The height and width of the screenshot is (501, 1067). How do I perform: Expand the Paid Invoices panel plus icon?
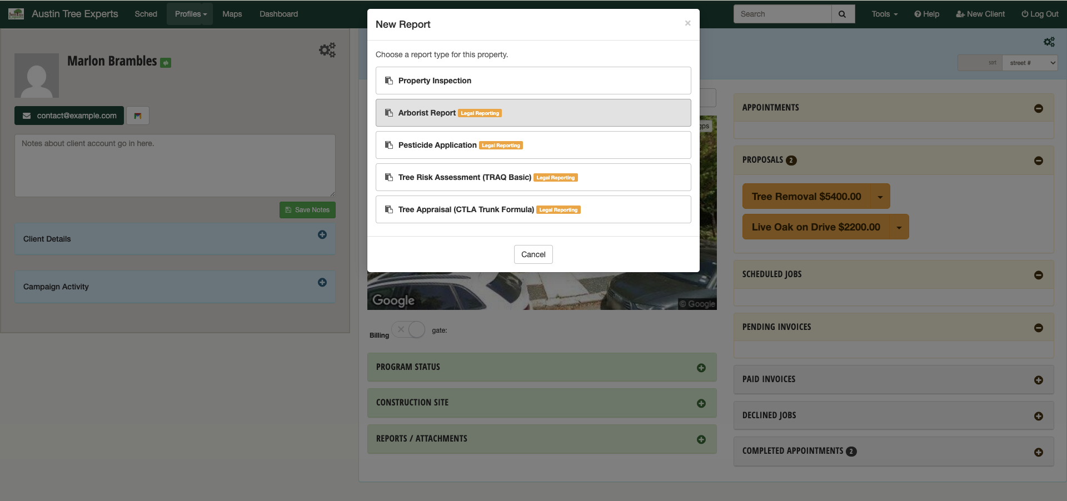[x=1038, y=380]
